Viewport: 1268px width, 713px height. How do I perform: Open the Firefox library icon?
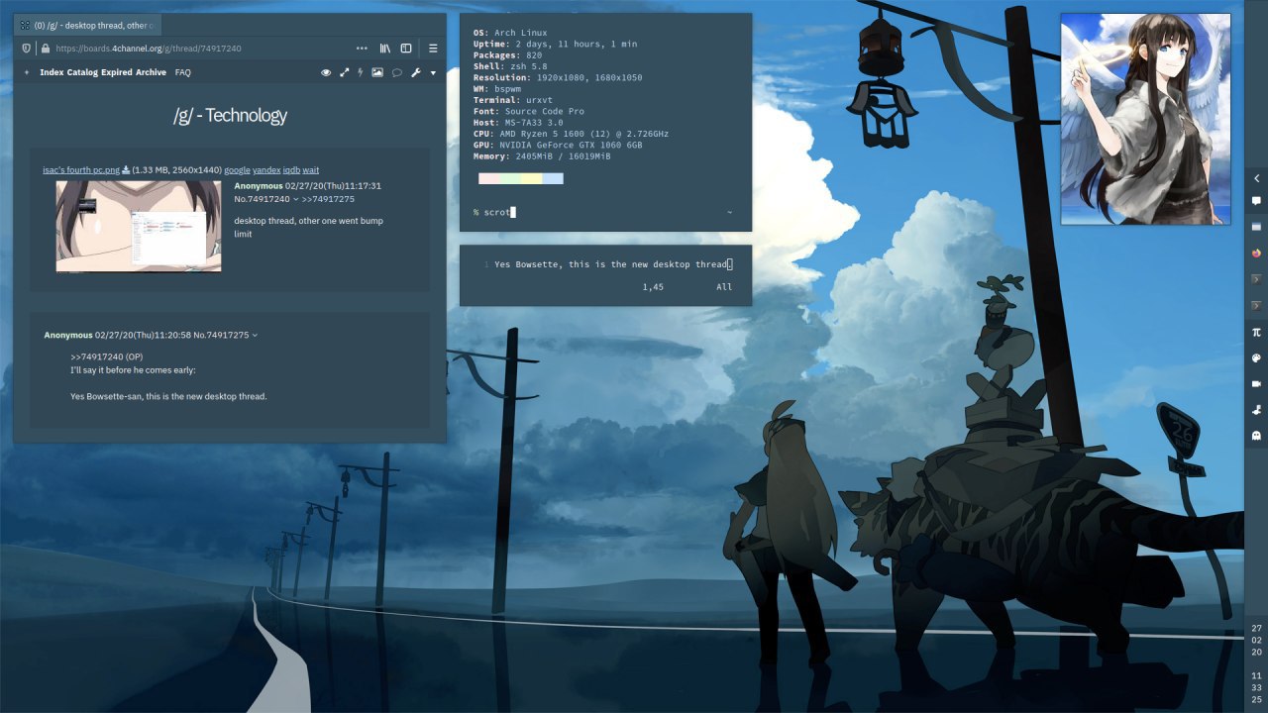(x=385, y=48)
